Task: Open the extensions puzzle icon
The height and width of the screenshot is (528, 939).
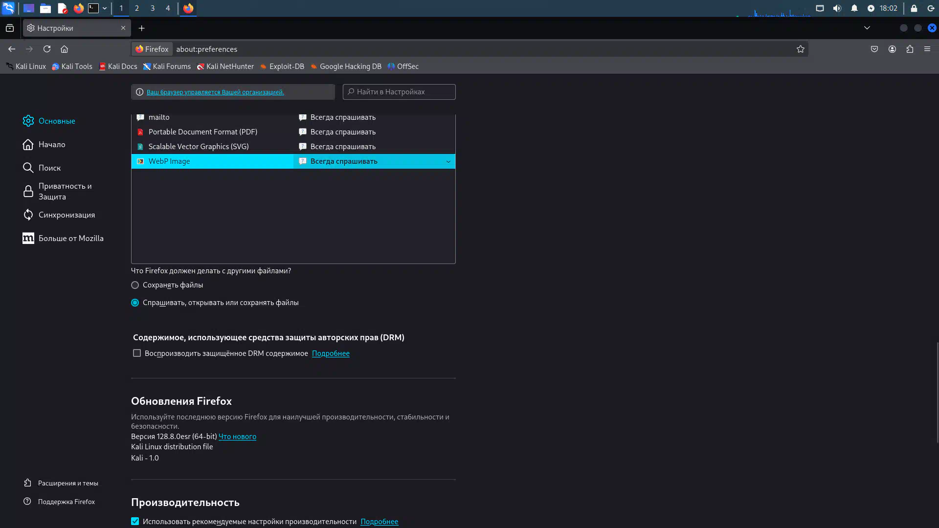Action: coord(910,49)
